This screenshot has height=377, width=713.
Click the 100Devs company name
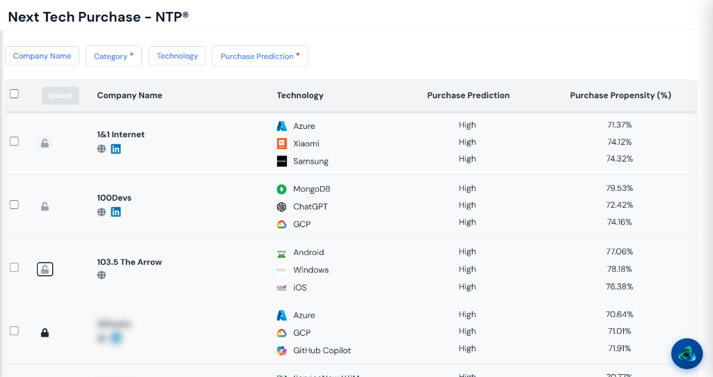[114, 198]
